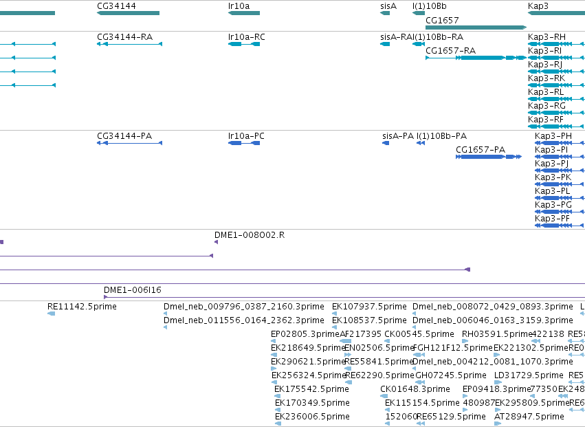Select the CG1657-RA transcript glyph
The height and width of the screenshot is (427, 585).
click(476, 58)
